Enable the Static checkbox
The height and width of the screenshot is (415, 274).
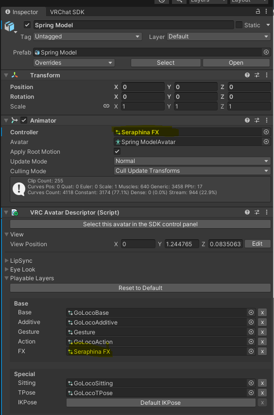click(239, 25)
